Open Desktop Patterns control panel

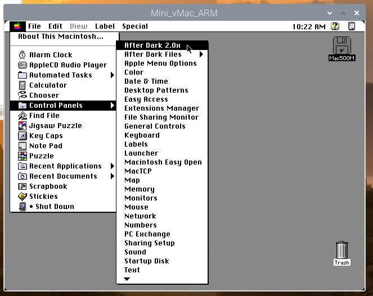coord(162,90)
